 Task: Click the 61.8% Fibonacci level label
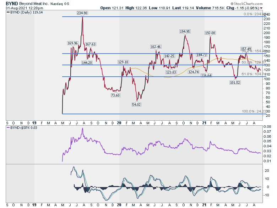point(254,74)
